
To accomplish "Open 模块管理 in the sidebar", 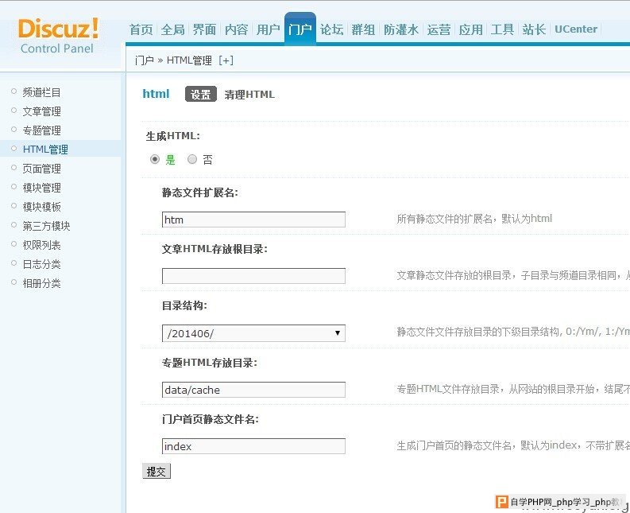I will pos(42,188).
